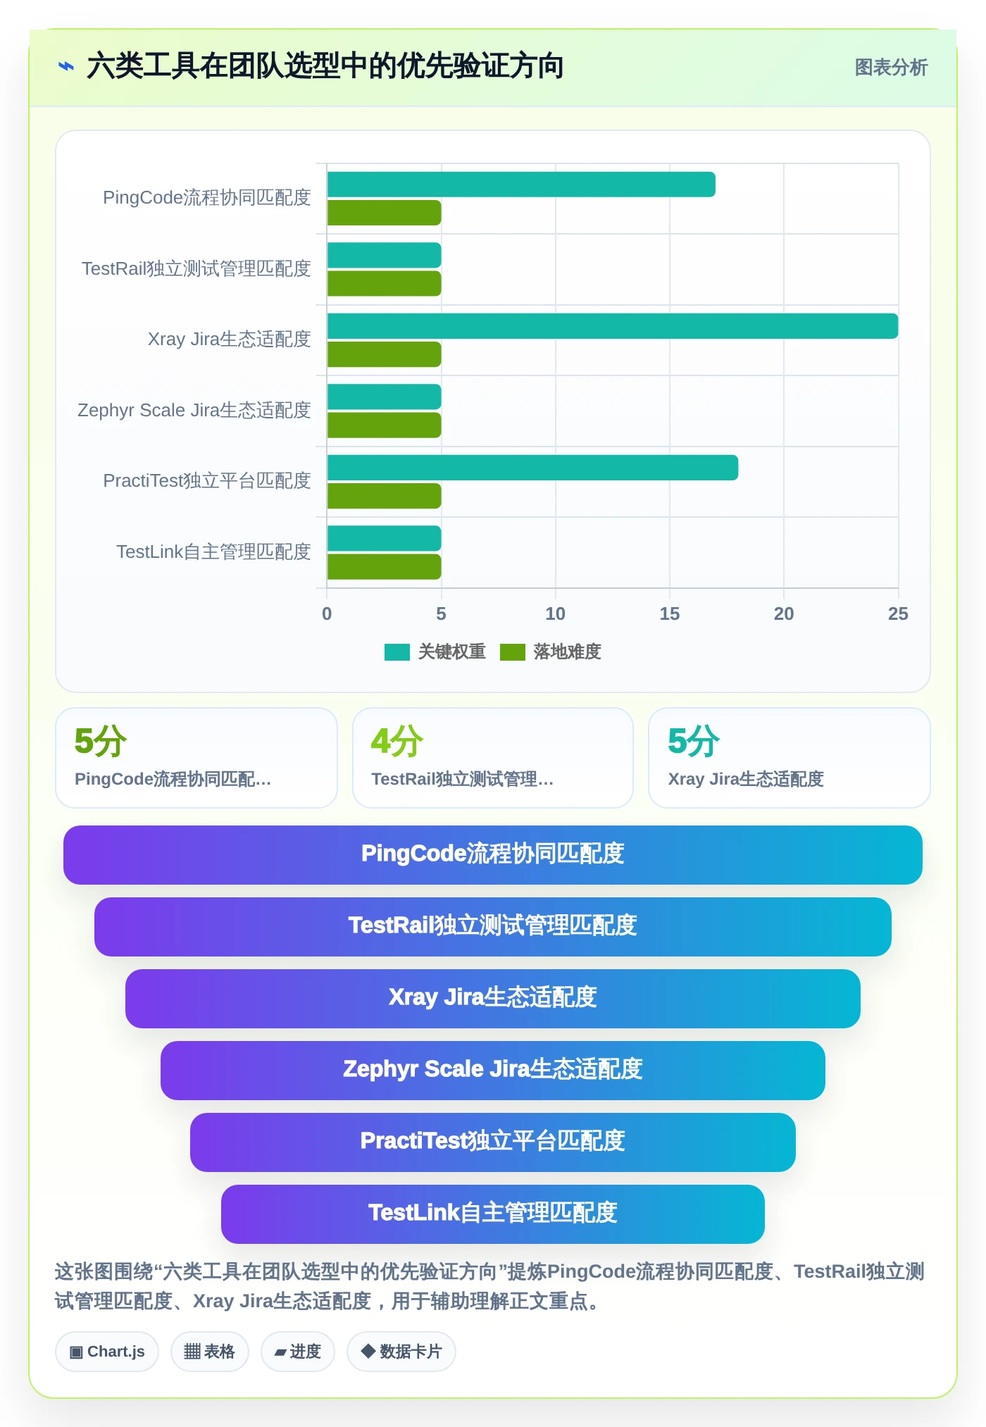Click the 落地难度 legend label
986x1427 pixels.
pos(568,652)
